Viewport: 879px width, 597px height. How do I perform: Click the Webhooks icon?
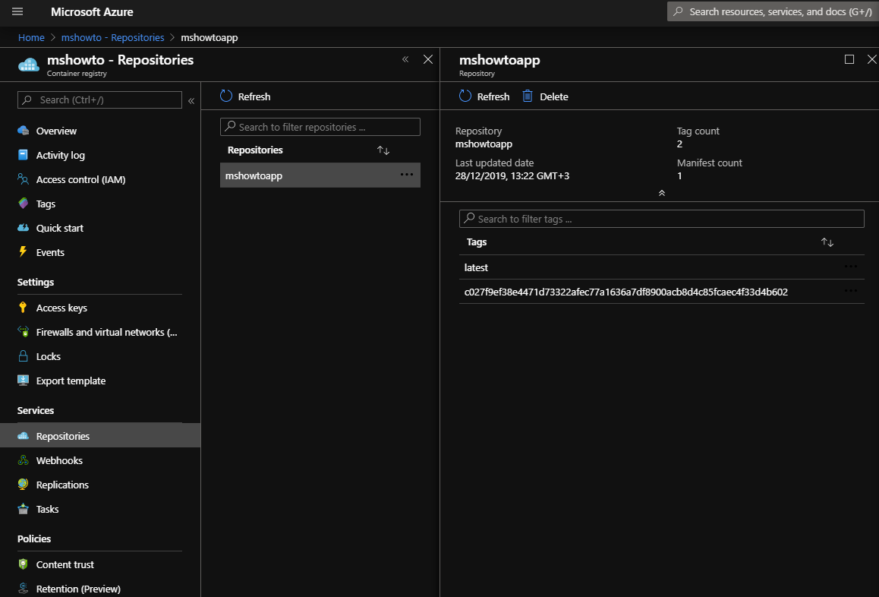click(23, 460)
